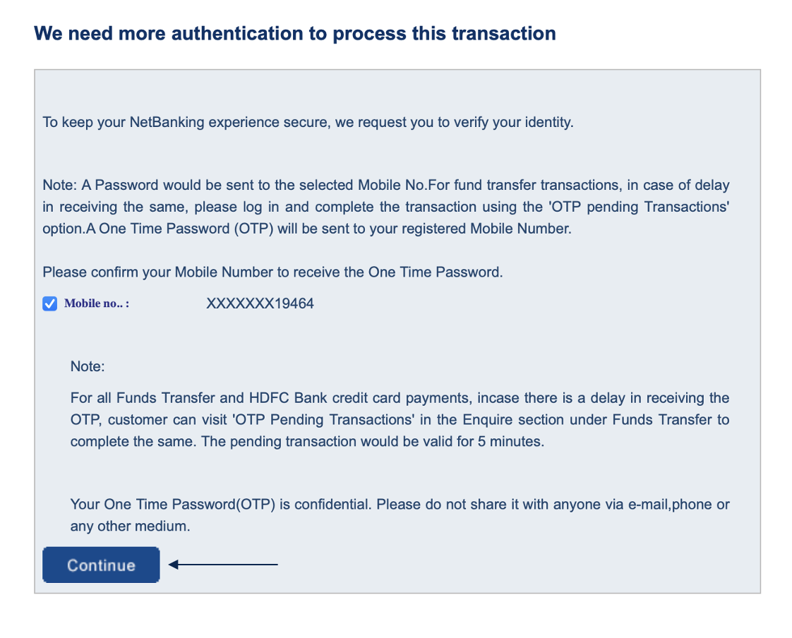Click 'Your One Time Password(OTP) is confidential' text
Viewport: 792px width, 638px height.
click(x=400, y=505)
